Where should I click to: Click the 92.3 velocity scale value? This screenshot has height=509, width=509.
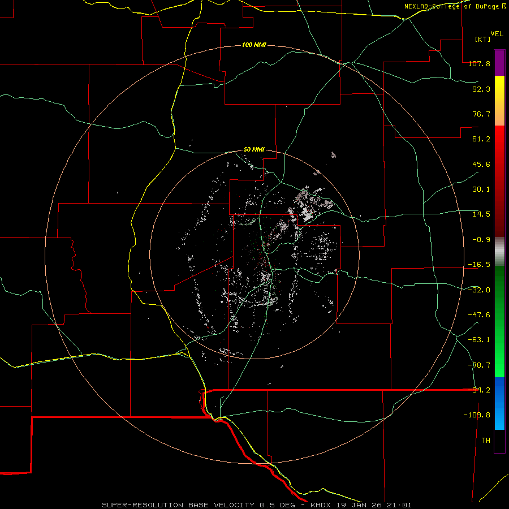pyautogui.click(x=481, y=89)
